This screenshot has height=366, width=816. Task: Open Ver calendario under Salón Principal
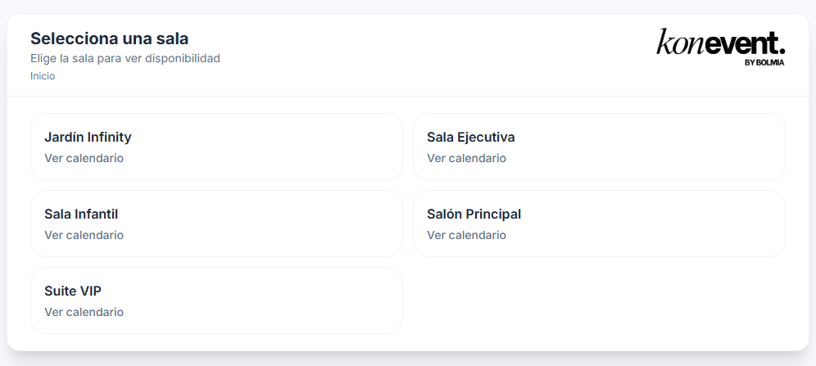[x=466, y=235]
